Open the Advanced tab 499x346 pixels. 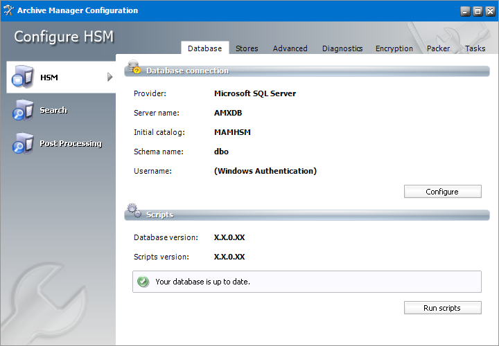pos(290,48)
